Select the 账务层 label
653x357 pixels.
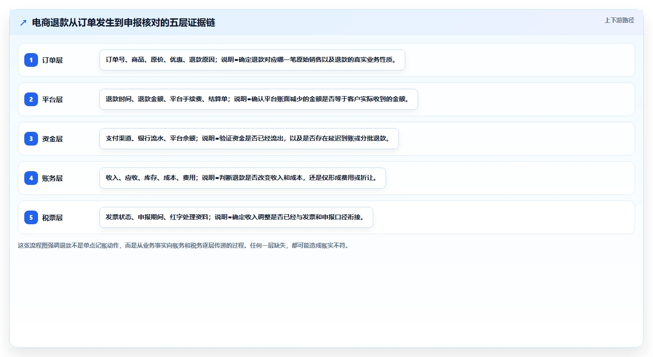(x=52, y=178)
